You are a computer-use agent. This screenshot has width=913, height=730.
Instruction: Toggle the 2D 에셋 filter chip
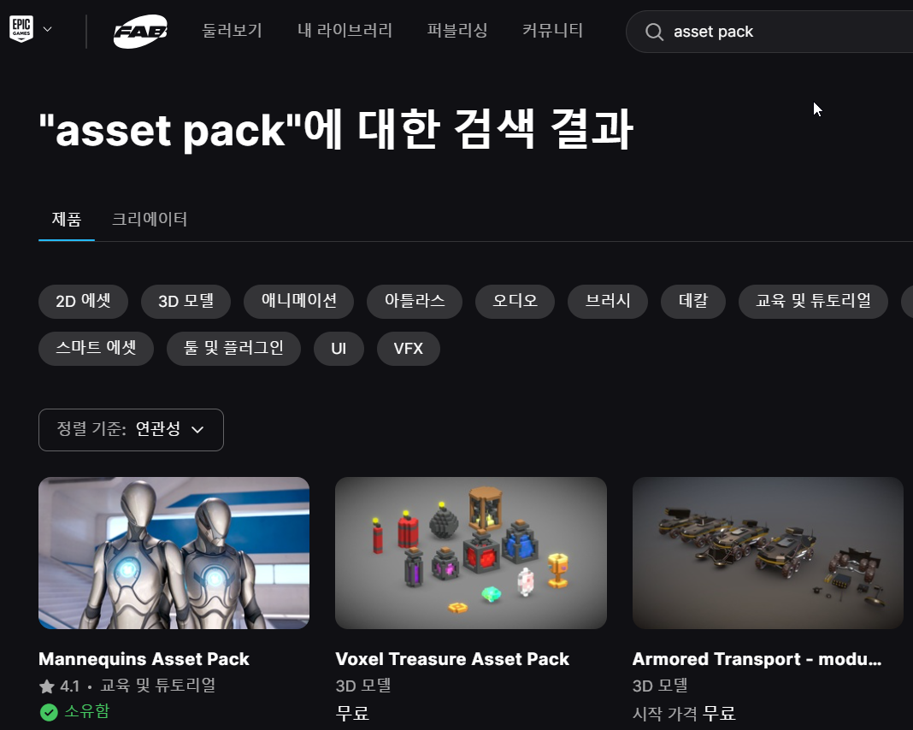tap(83, 302)
